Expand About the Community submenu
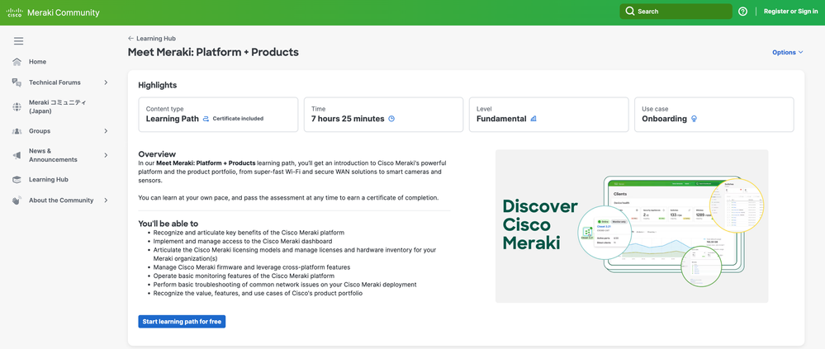825x349 pixels. click(106, 200)
